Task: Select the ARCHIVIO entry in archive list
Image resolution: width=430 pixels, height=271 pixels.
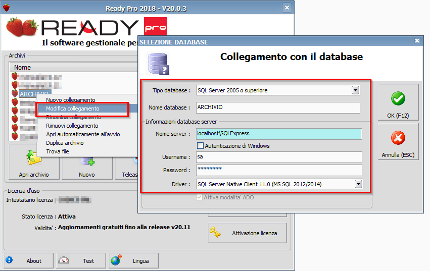Action: point(34,94)
